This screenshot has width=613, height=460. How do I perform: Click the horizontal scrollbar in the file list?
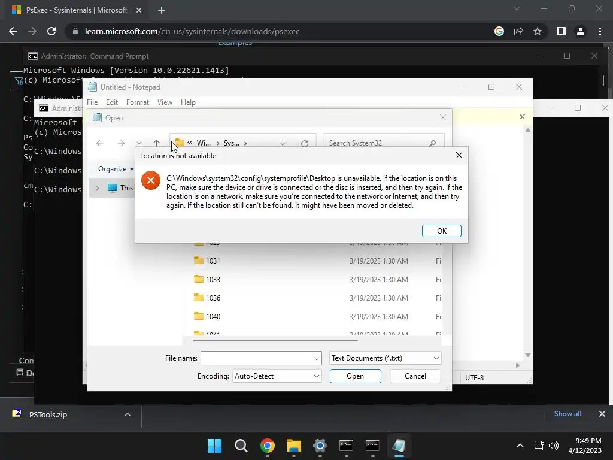click(275, 341)
